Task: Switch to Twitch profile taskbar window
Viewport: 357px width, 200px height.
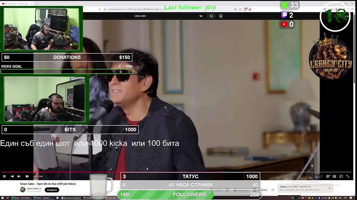Action: (44, 198)
